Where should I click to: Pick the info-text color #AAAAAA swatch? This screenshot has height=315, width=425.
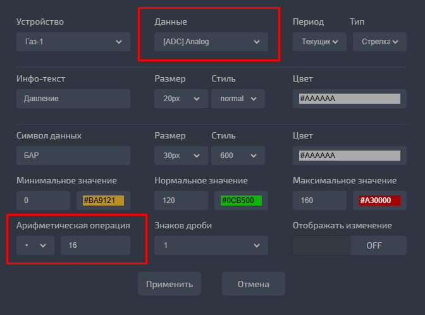[x=349, y=99]
